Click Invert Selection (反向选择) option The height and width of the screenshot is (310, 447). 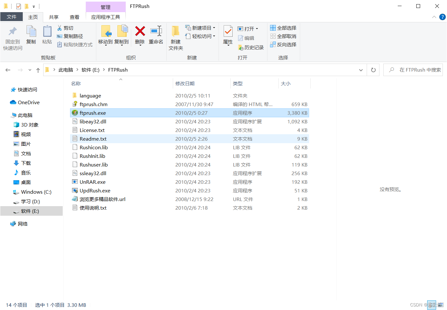click(283, 45)
